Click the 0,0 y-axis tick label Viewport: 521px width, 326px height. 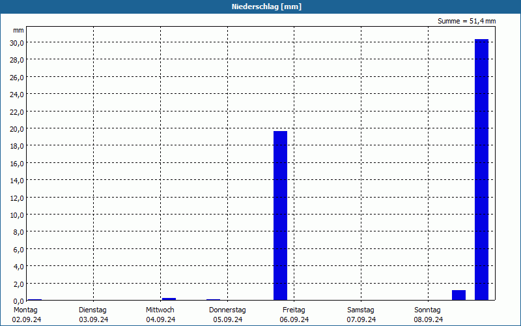pyautogui.click(x=18, y=301)
